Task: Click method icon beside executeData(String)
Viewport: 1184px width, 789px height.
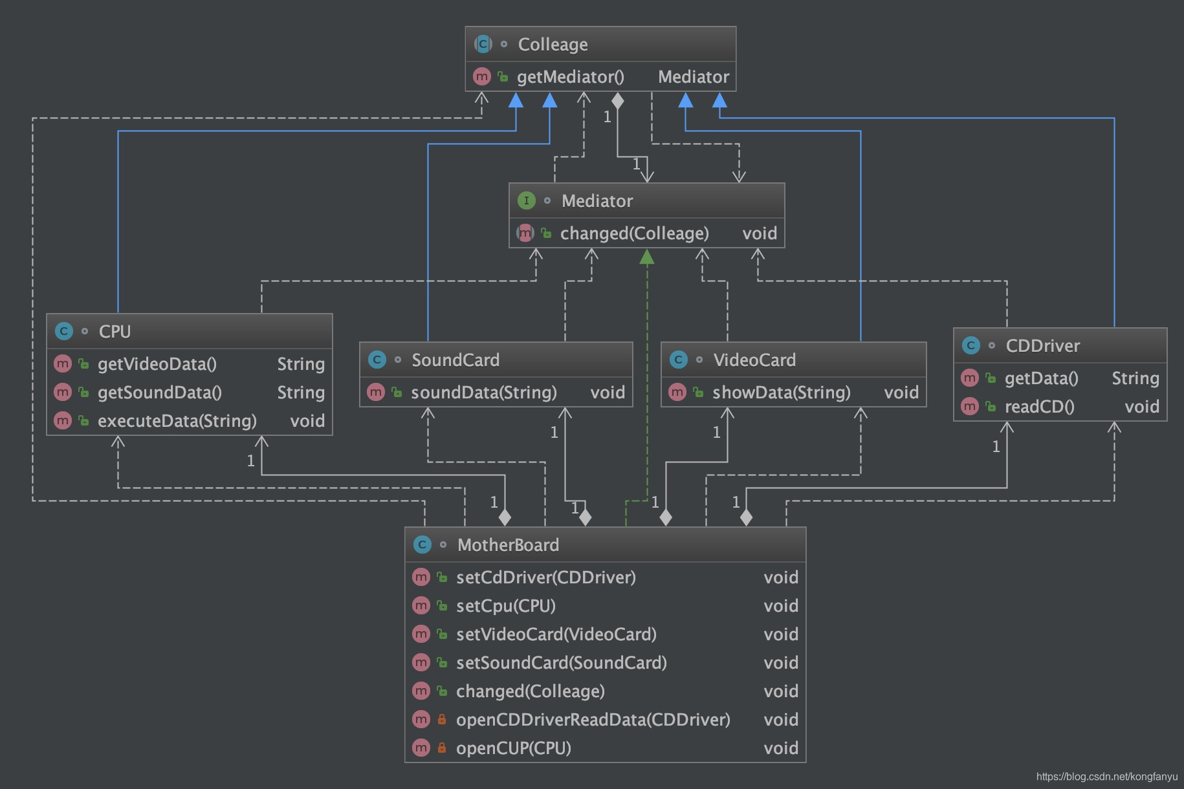Action: coord(62,420)
